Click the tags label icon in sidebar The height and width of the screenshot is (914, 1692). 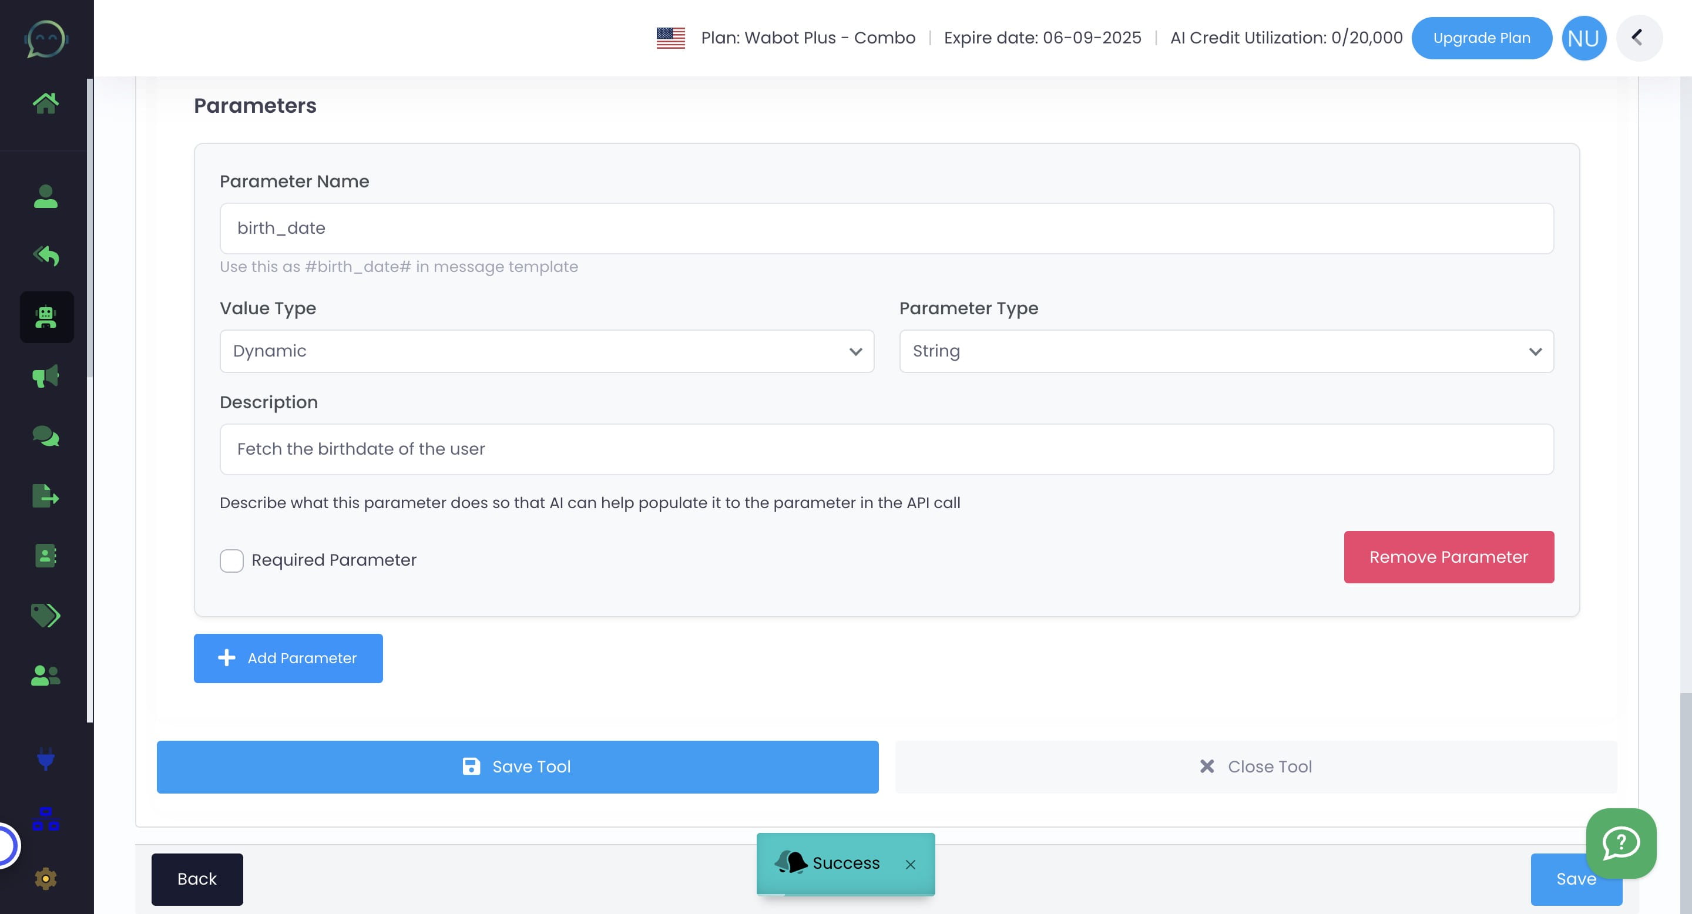coord(45,615)
